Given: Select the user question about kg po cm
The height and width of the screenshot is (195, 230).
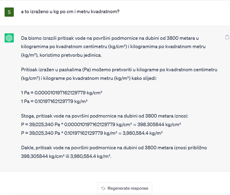Looking at the screenshot, I should click(70, 11).
